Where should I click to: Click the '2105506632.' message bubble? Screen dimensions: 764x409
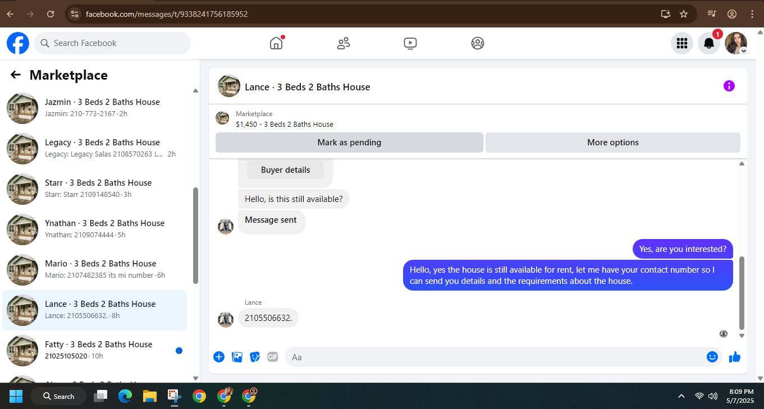268,318
